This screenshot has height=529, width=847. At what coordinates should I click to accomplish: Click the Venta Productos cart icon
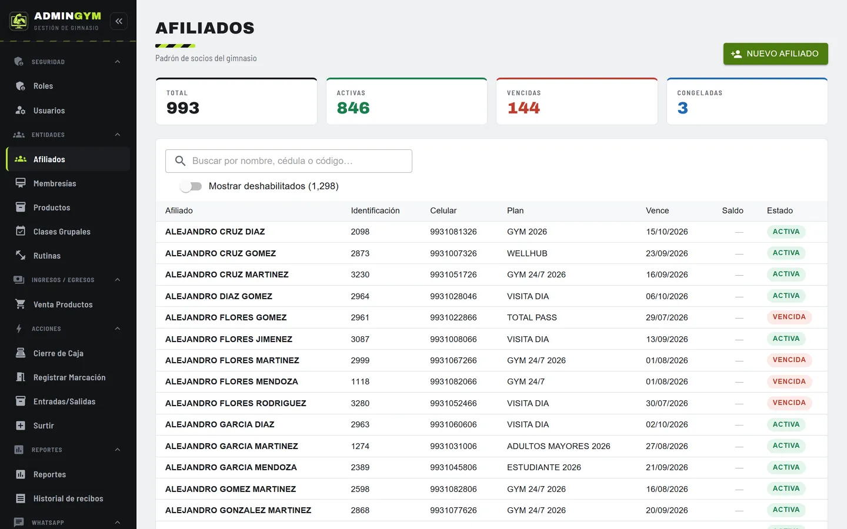[21, 304]
